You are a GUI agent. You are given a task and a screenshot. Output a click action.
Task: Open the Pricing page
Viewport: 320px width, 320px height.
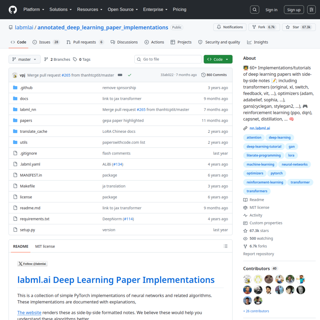(x=180, y=9)
